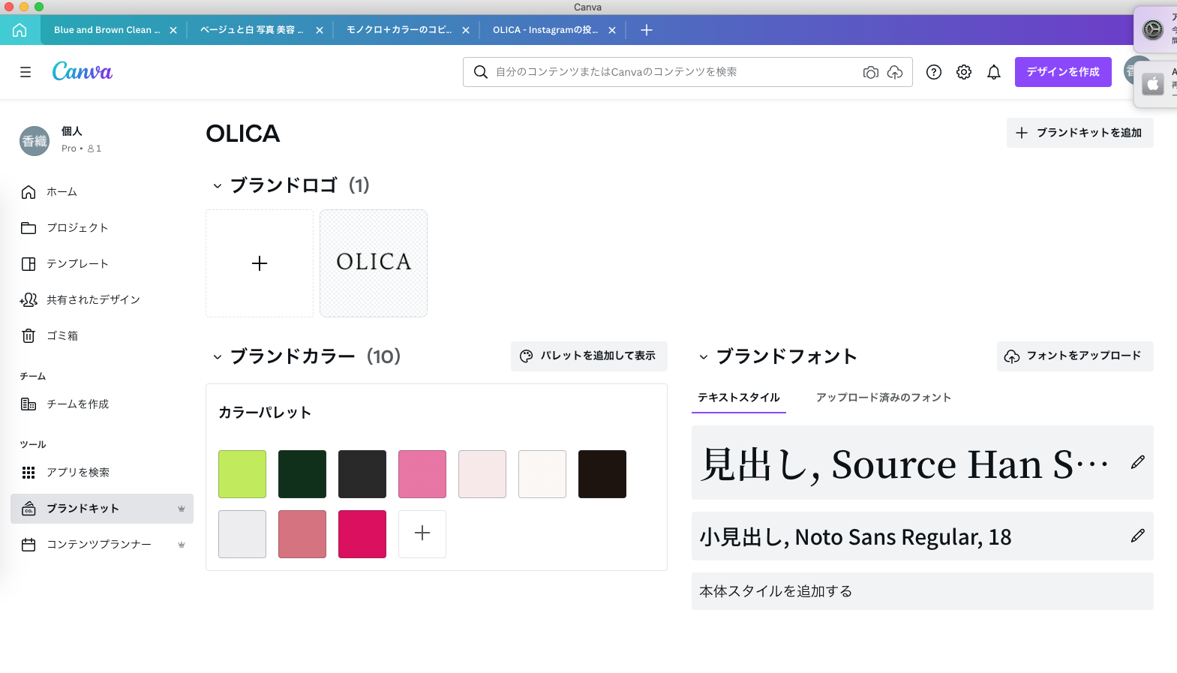Select the light gray color swatch
Screen dimensions: 1177x673
tap(242, 534)
